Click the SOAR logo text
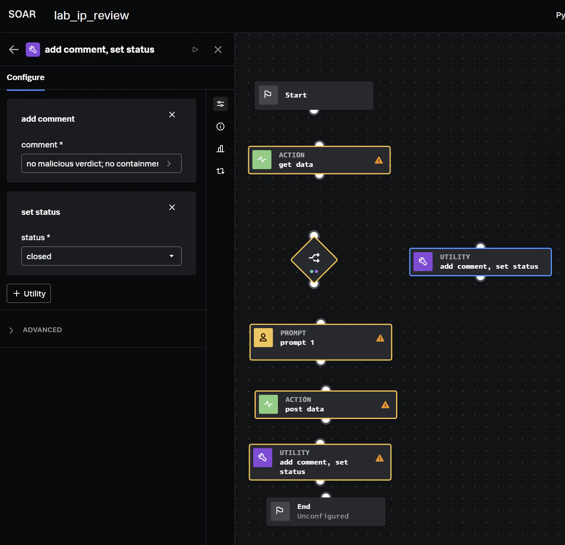The height and width of the screenshot is (545, 565). tap(22, 14)
